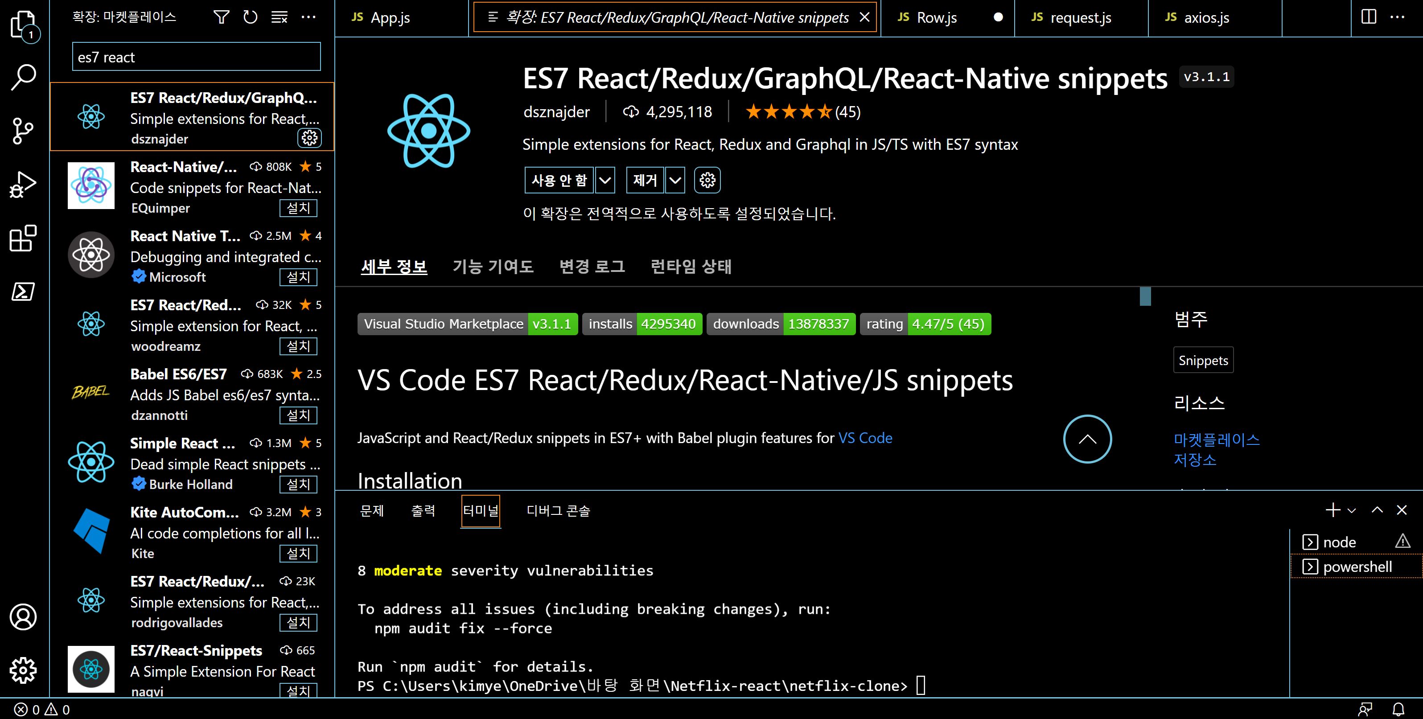1423x719 pixels.
Task: Open the 변경 로그 tab
Action: click(x=592, y=267)
